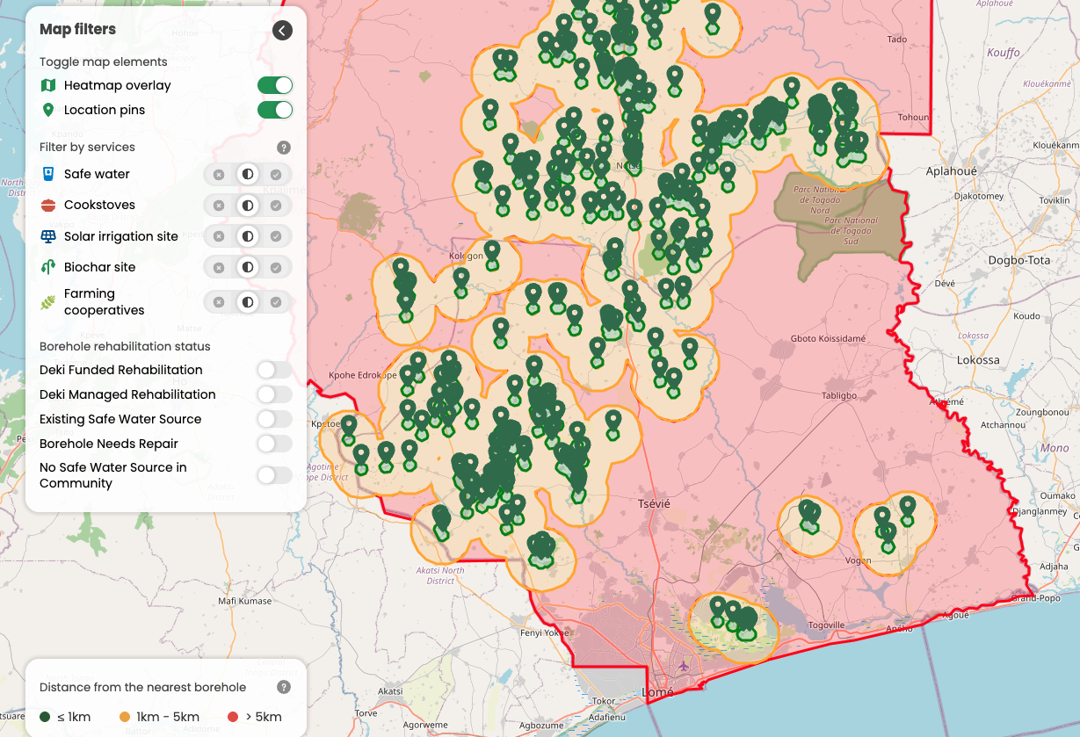Click the Heatmap overlay map icon

(48, 85)
